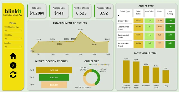Screen dimensions: 179x100
Task: Click the Medium legend swatch
Action: 90,65
